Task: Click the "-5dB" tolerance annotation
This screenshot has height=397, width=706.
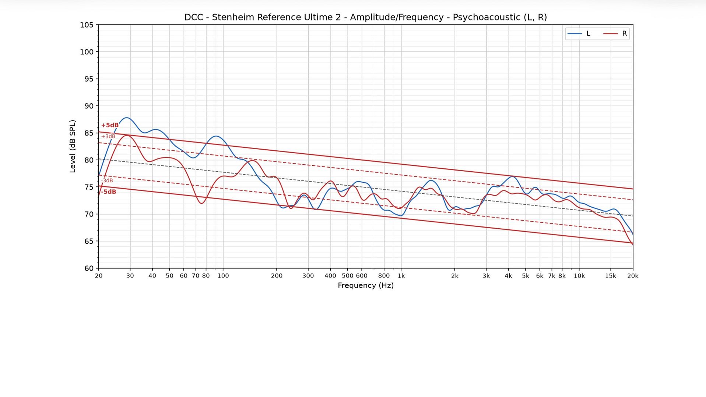Action: coord(109,192)
